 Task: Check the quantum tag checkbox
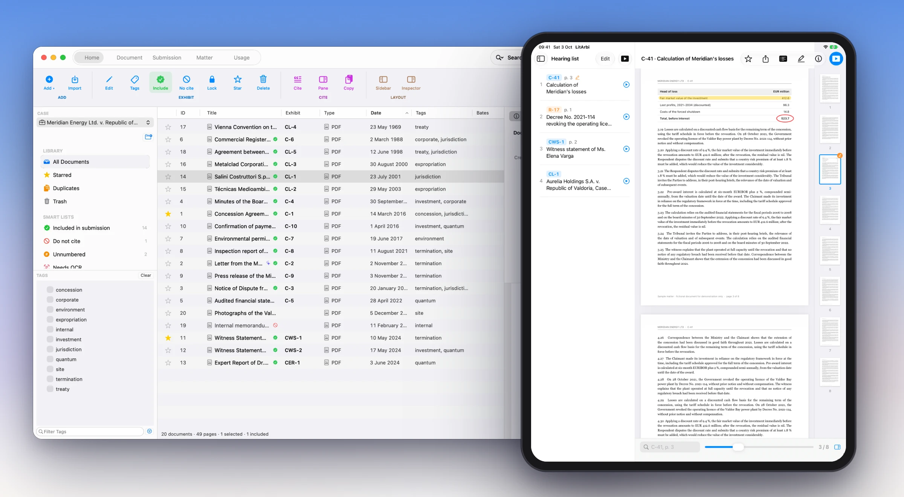[50, 359]
